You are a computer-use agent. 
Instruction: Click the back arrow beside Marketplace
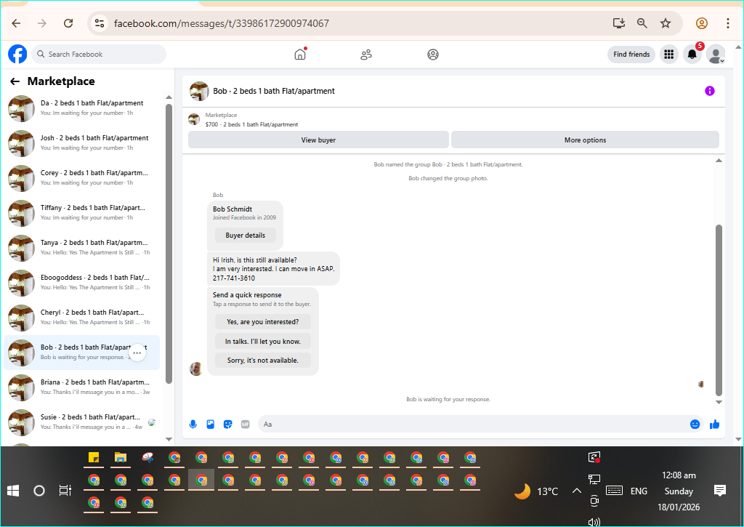click(x=15, y=81)
